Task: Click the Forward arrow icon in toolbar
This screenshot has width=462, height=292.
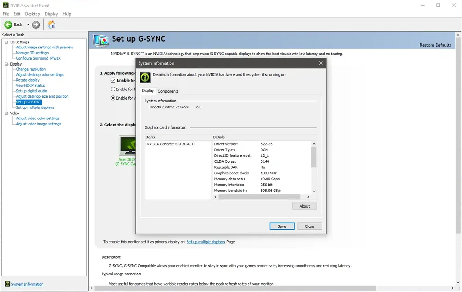Action: [x=36, y=25]
